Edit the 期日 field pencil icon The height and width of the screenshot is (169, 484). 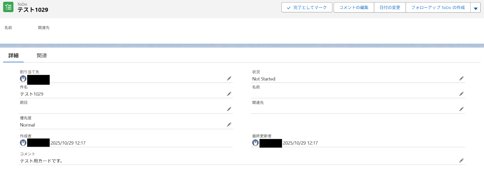click(x=229, y=109)
